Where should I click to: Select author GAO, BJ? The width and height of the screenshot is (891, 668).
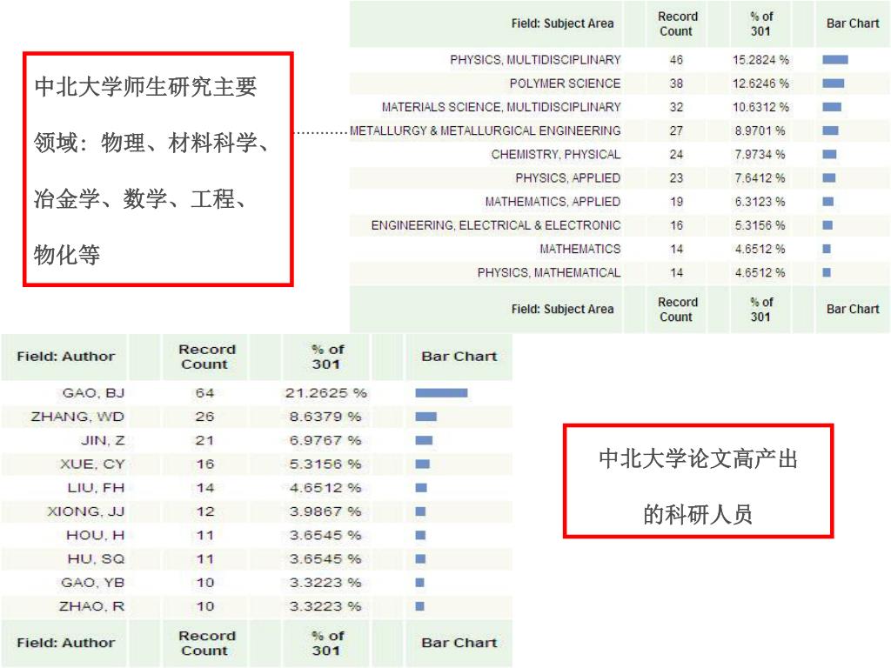[x=93, y=393]
